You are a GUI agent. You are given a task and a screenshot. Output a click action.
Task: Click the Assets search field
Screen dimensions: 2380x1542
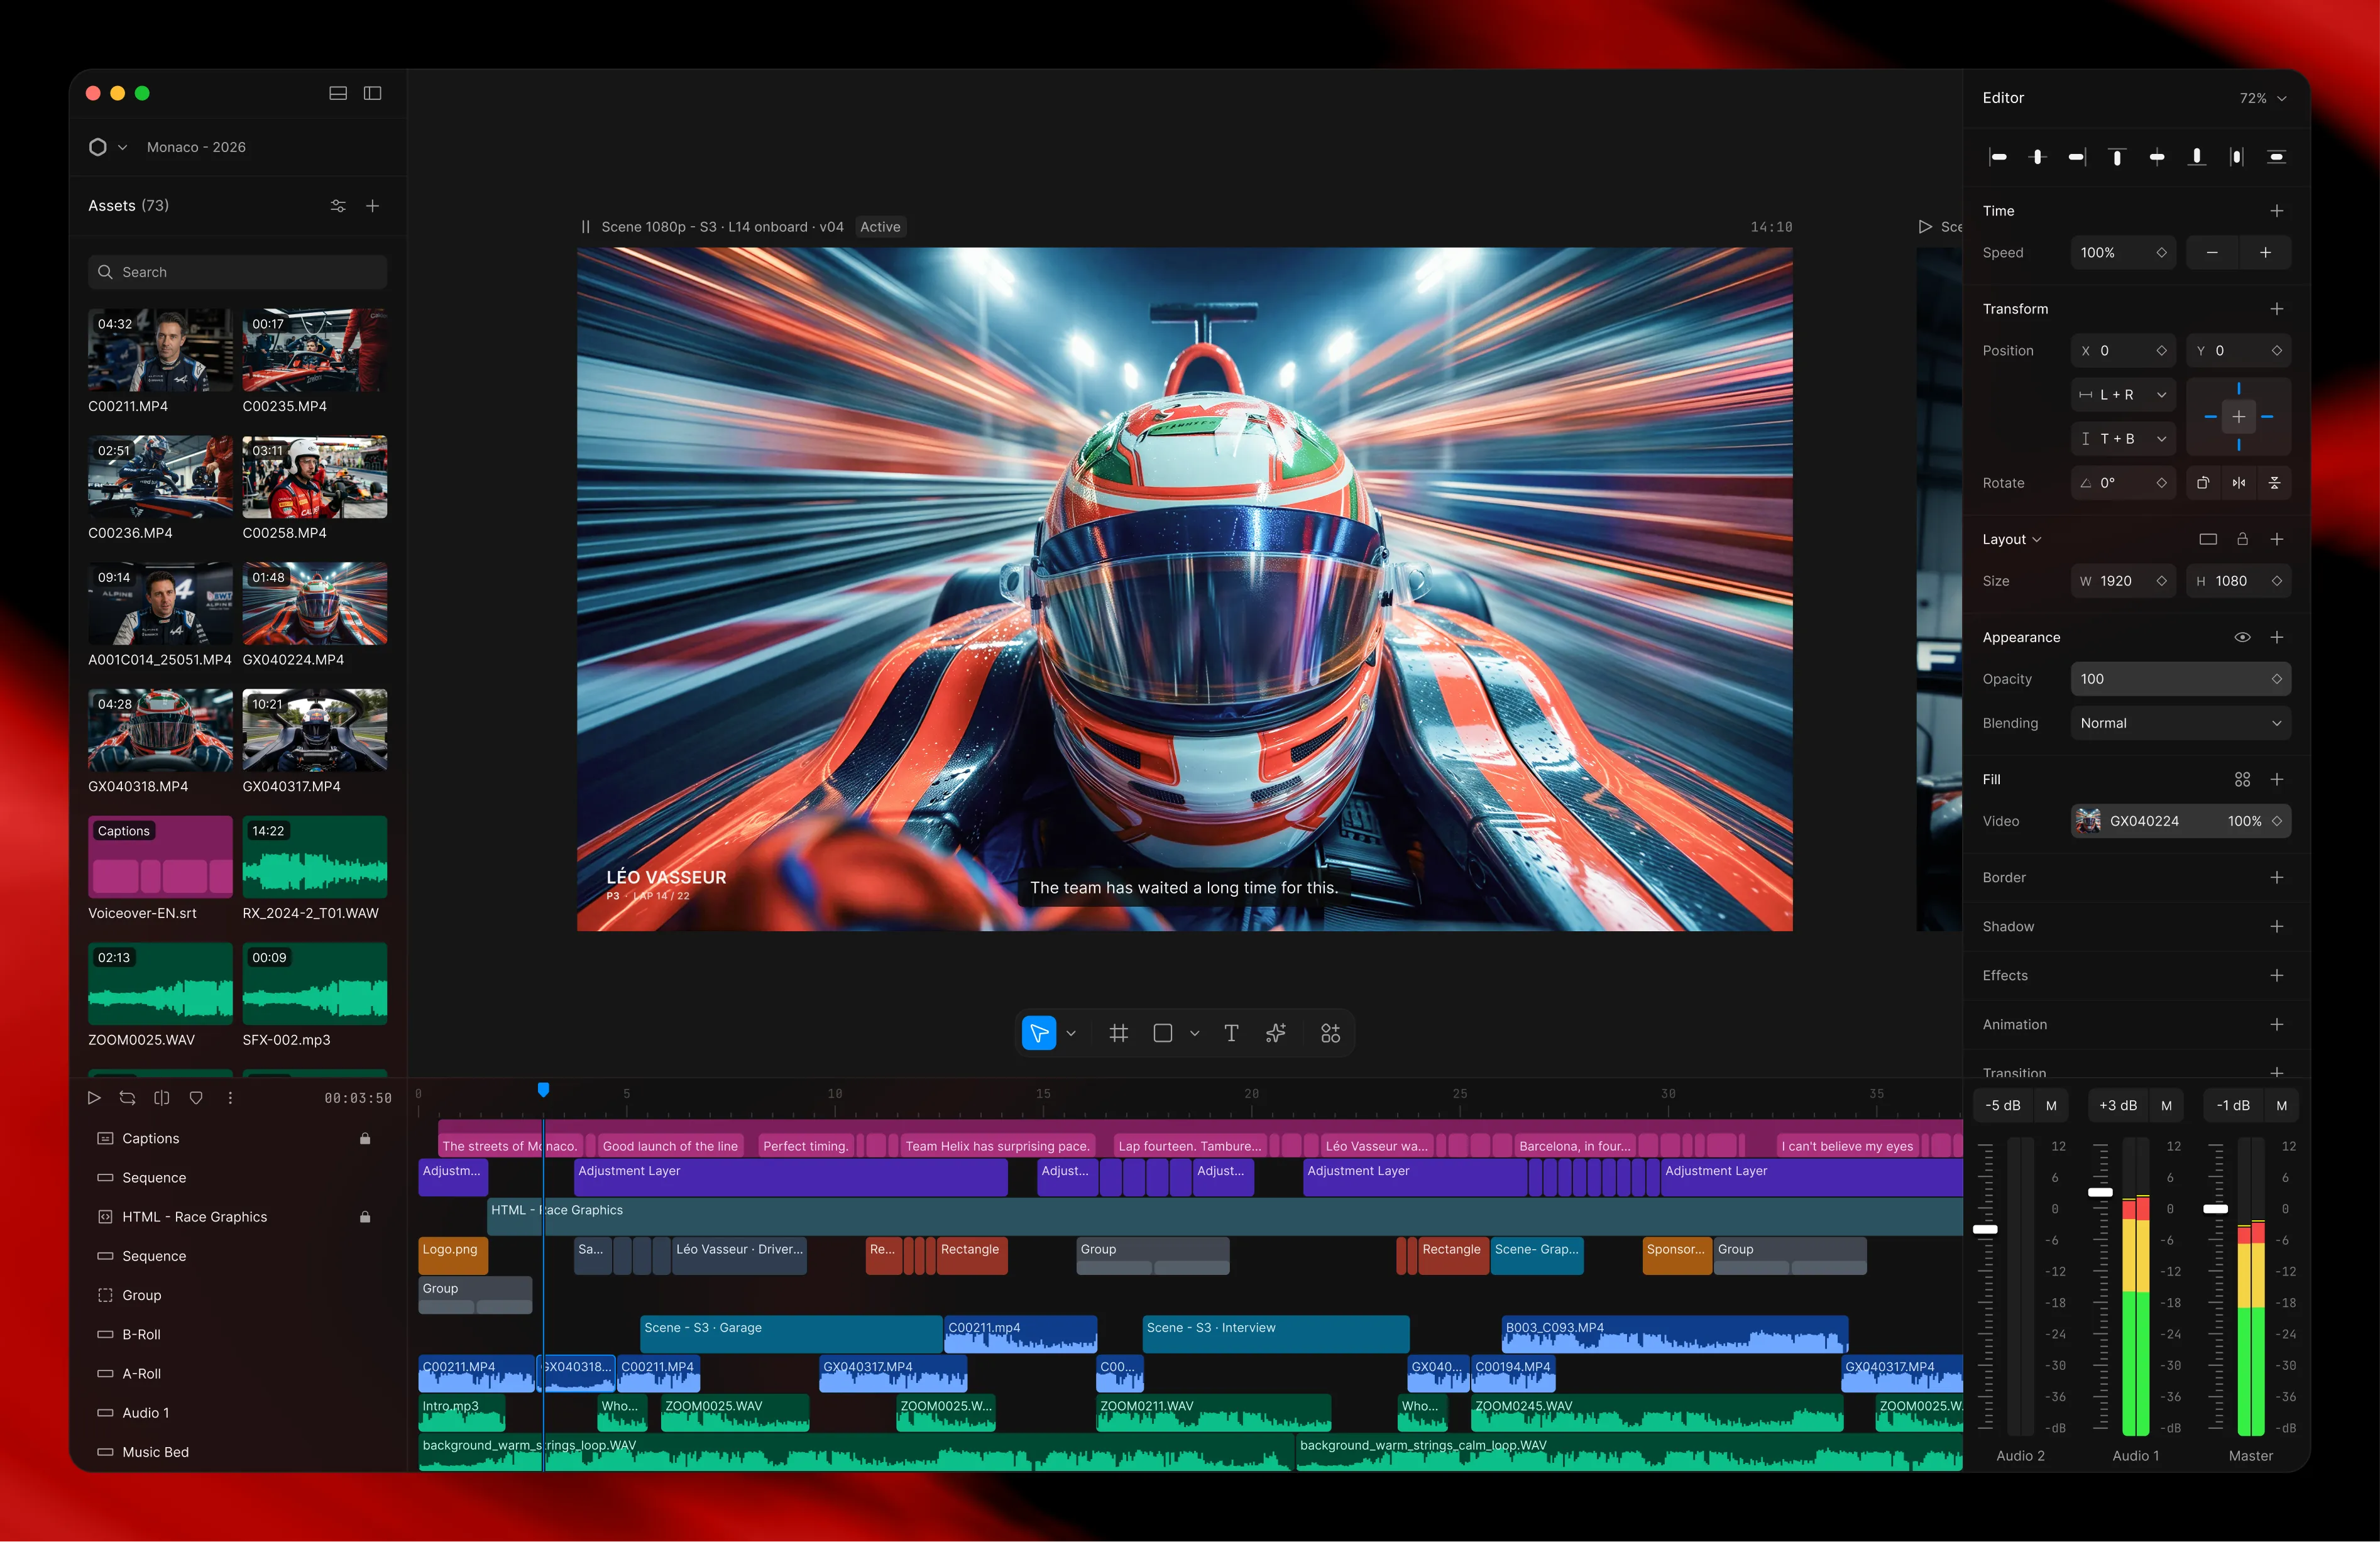pos(238,272)
